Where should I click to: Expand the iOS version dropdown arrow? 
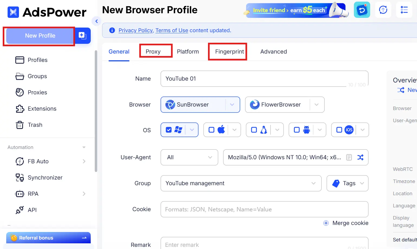[x=363, y=130]
